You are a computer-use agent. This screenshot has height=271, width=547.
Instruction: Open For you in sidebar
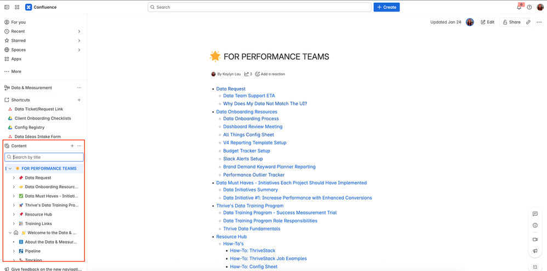click(x=18, y=22)
